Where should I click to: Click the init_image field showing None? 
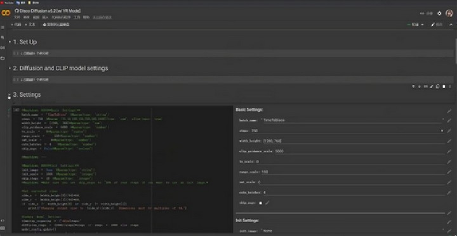point(353,231)
